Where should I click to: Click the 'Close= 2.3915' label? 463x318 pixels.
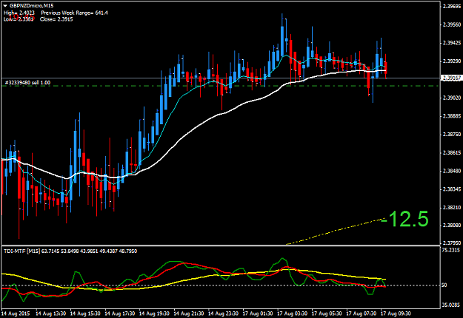click(56, 19)
